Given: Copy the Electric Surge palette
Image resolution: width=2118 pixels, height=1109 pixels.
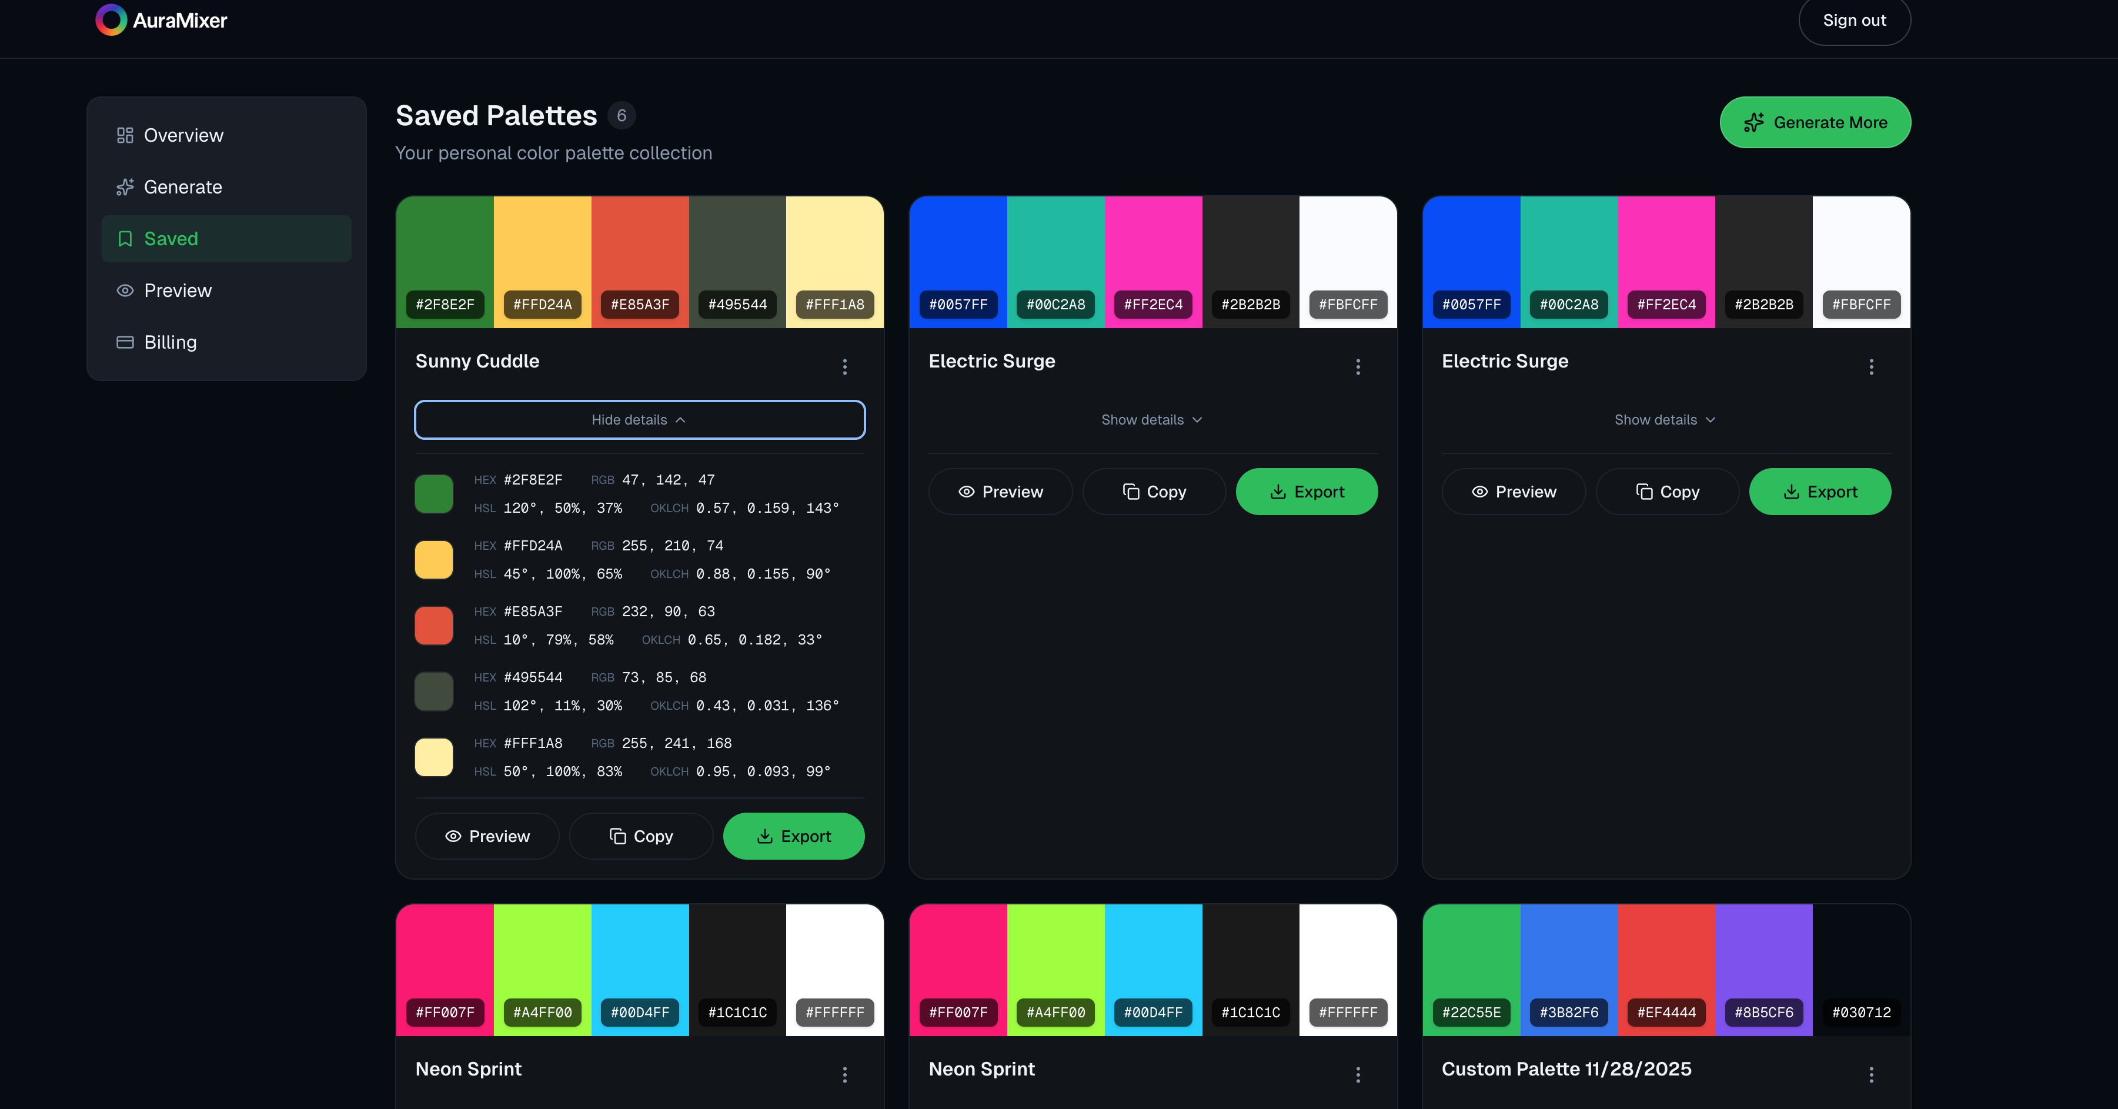Looking at the screenshot, I should pos(1154,492).
